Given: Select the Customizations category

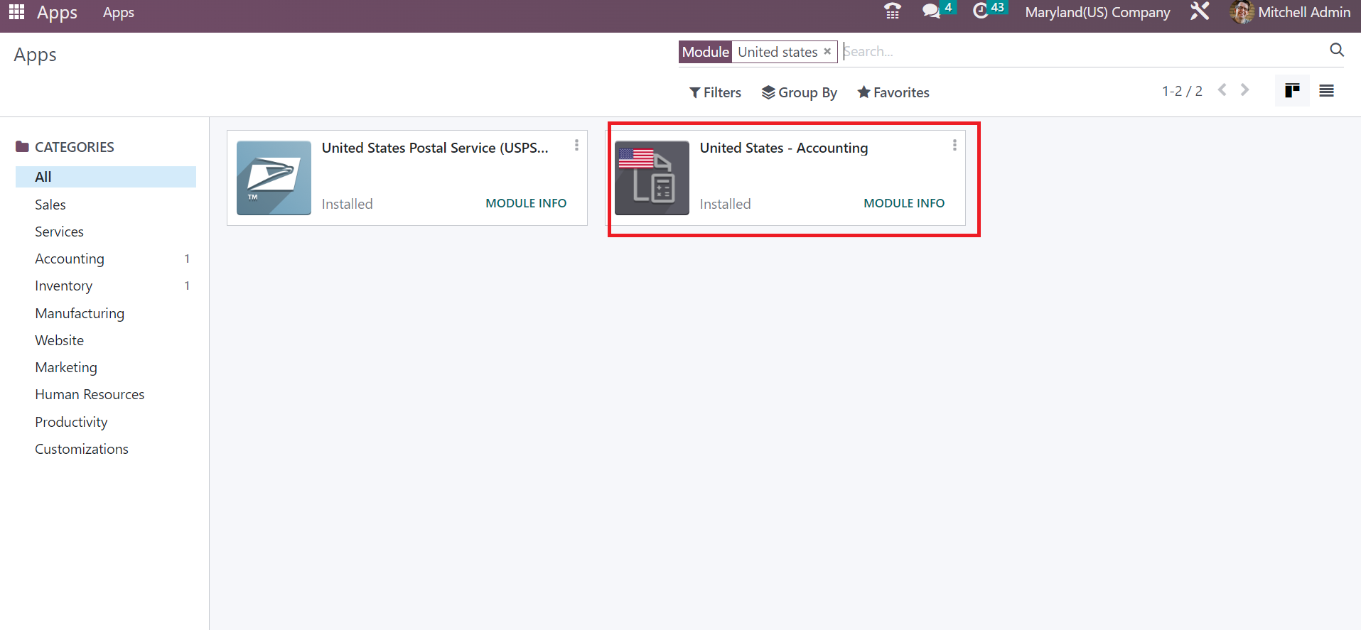Looking at the screenshot, I should tap(106, 449).
